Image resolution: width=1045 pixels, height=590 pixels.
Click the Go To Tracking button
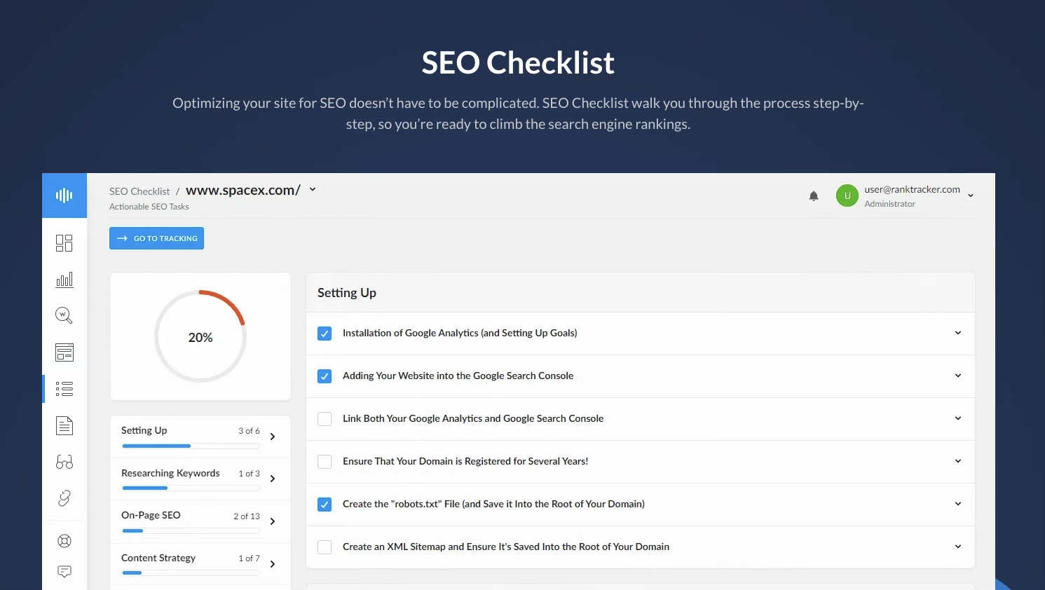(156, 238)
